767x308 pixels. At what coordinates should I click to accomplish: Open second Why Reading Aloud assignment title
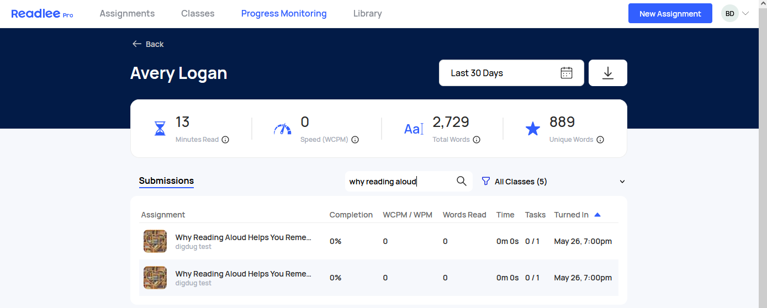[x=244, y=274]
